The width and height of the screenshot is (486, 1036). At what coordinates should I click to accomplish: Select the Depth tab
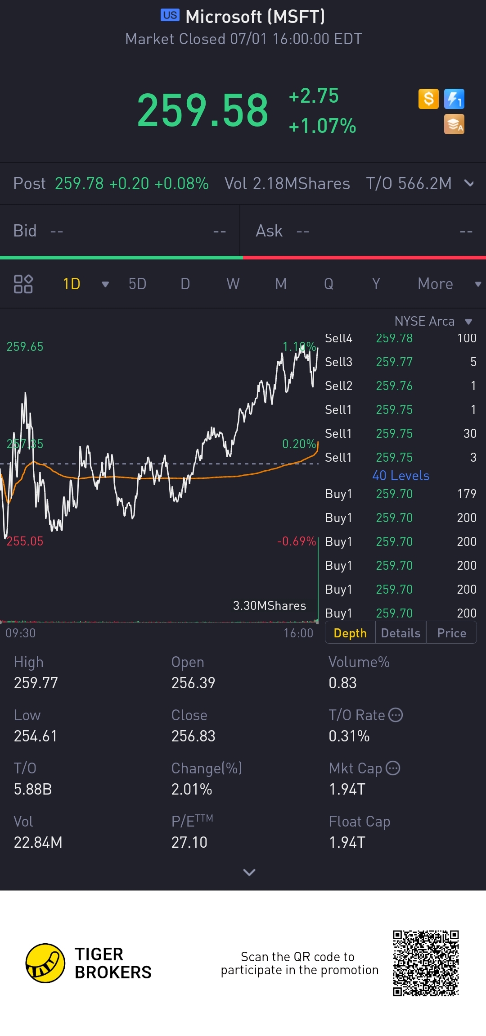click(350, 633)
